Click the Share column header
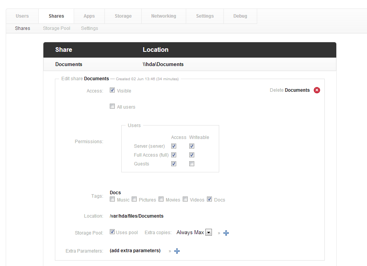This screenshot has width=367, height=266. pyautogui.click(x=64, y=50)
